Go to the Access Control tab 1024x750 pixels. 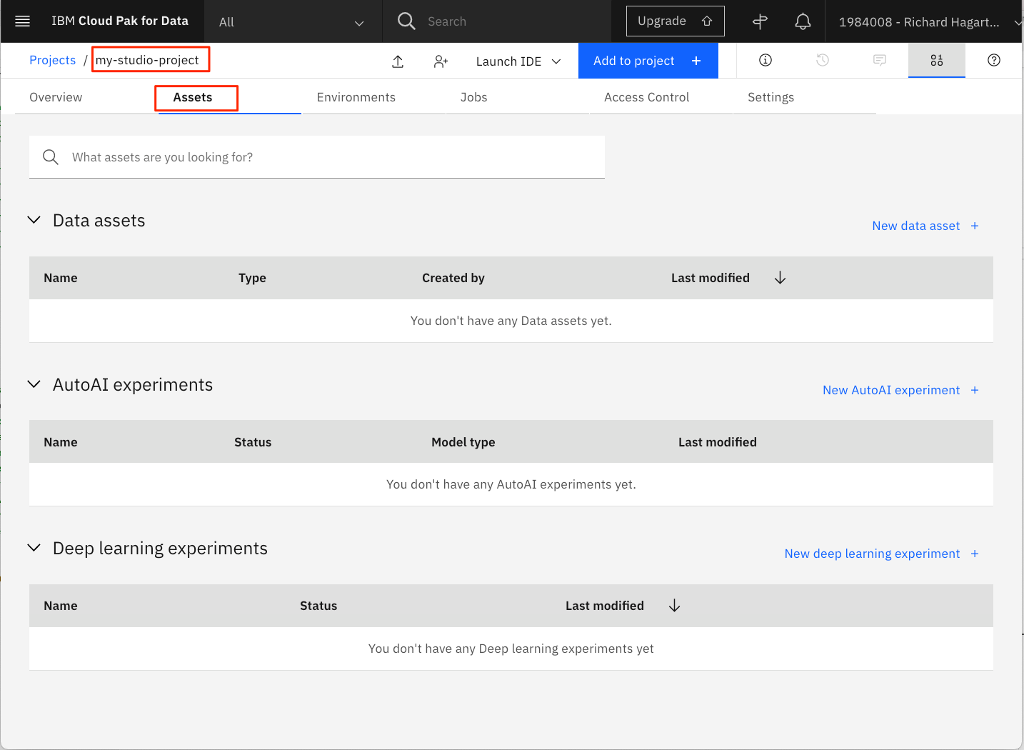tap(646, 97)
